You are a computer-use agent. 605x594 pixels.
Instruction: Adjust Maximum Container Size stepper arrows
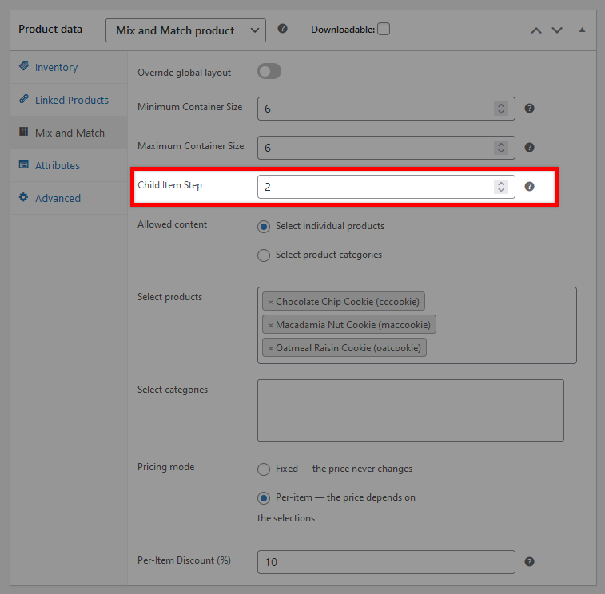pyautogui.click(x=501, y=147)
